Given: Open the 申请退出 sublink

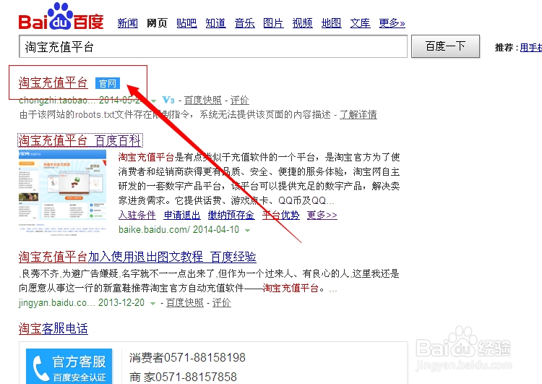Looking at the screenshot, I should tap(182, 216).
